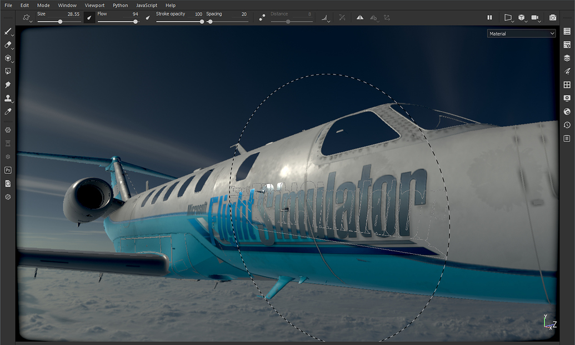Open the Layers panel icon

(567, 57)
